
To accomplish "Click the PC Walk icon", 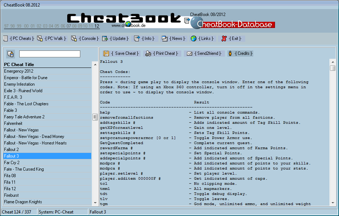I will click(40, 39).
